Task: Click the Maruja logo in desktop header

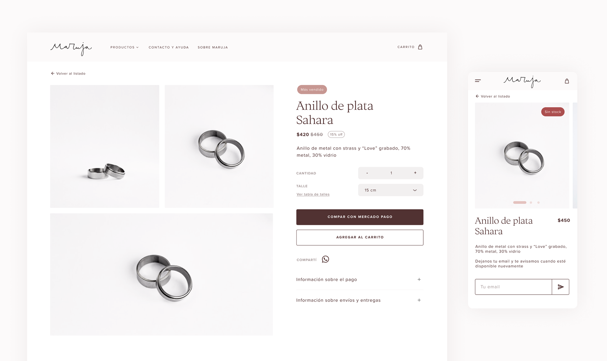Action: [71, 49]
